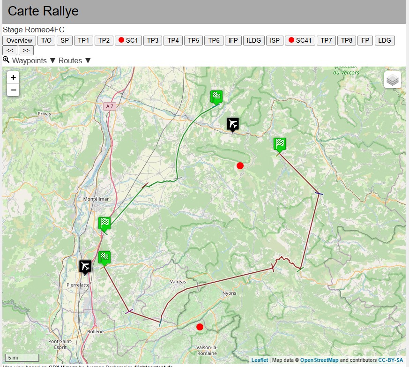Image resolution: width=409 pixels, height=367 pixels.
Task: Select the checkered flag marker near Montélimar
Action: tap(104, 224)
